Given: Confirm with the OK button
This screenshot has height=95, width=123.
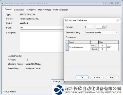Looking at the screenshot, I should point(82,77).
